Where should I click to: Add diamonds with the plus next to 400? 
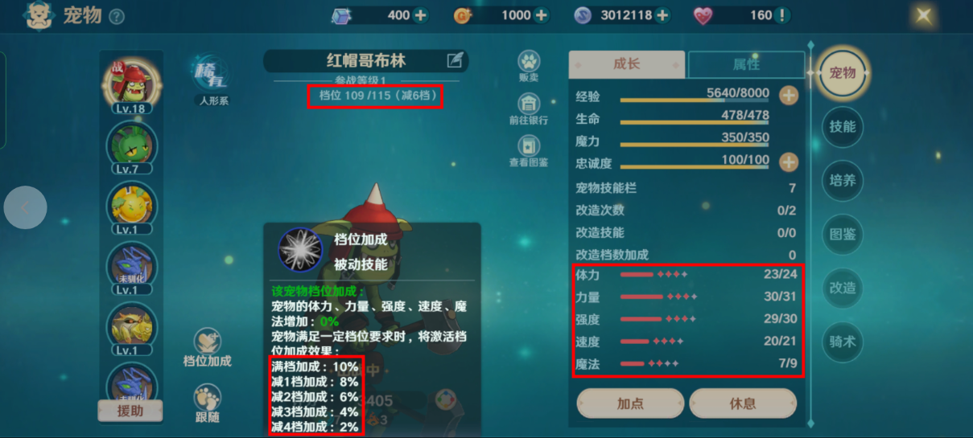(420, 15)
